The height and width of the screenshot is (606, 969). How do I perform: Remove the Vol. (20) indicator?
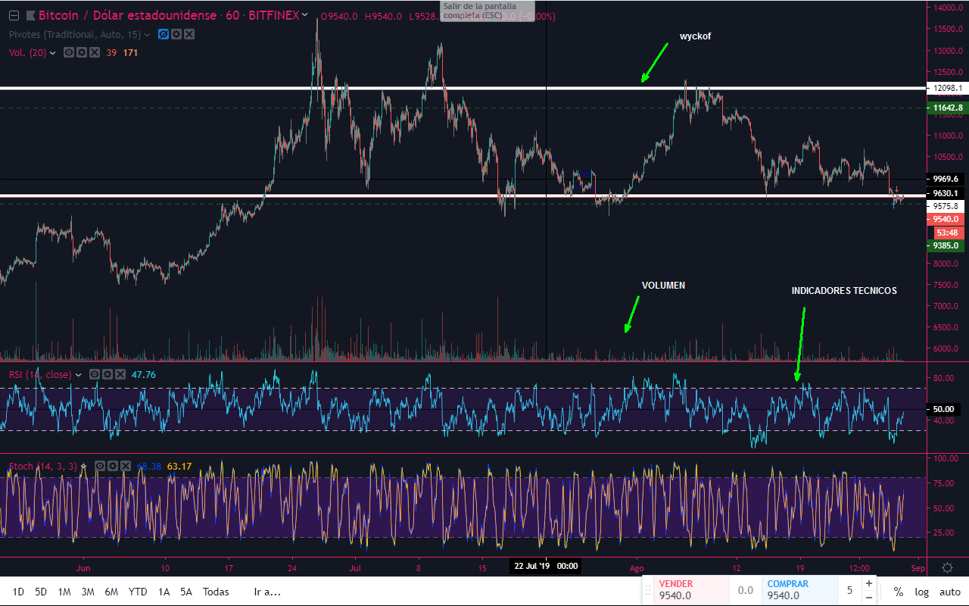pos(94,53)
